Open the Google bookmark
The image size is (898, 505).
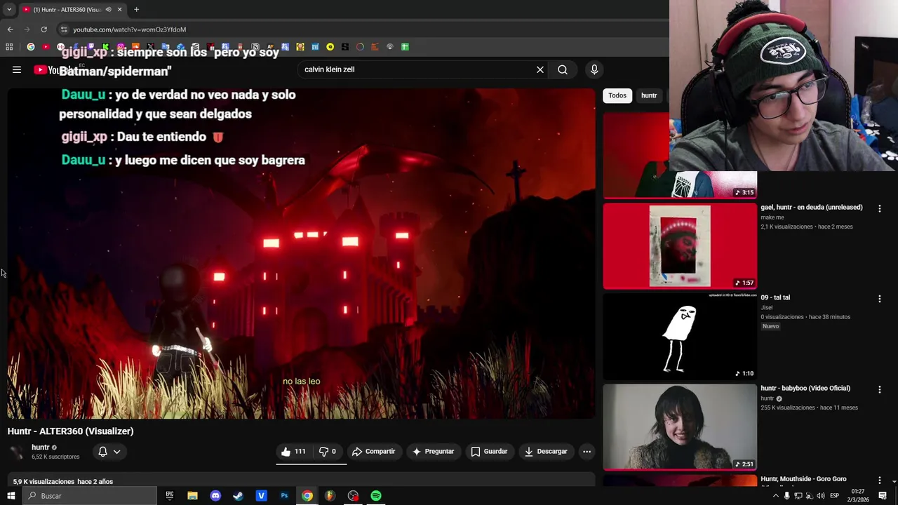(x=30, y=47)
